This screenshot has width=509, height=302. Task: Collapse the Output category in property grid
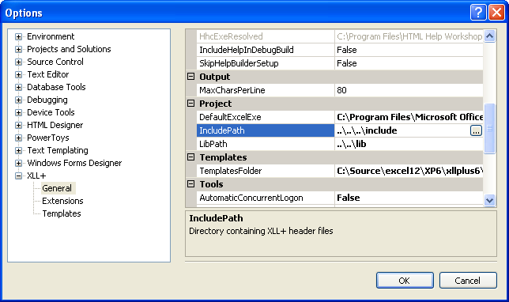coord(191,77)
